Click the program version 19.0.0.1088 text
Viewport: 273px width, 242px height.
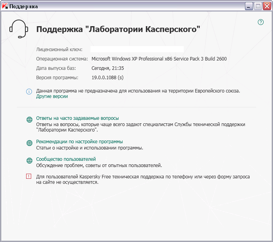[x=107, y=78]
